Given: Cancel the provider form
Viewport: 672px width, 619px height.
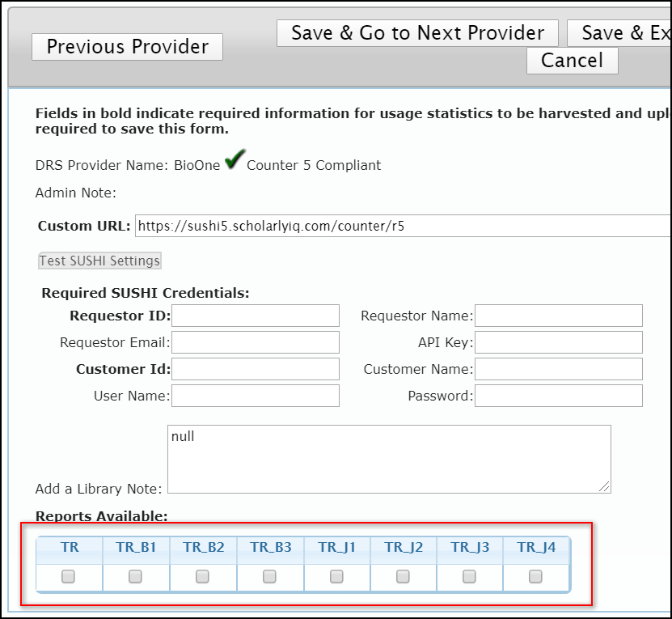Looking at the screenshot, I should pyautogui.click(x=572, y=61).
